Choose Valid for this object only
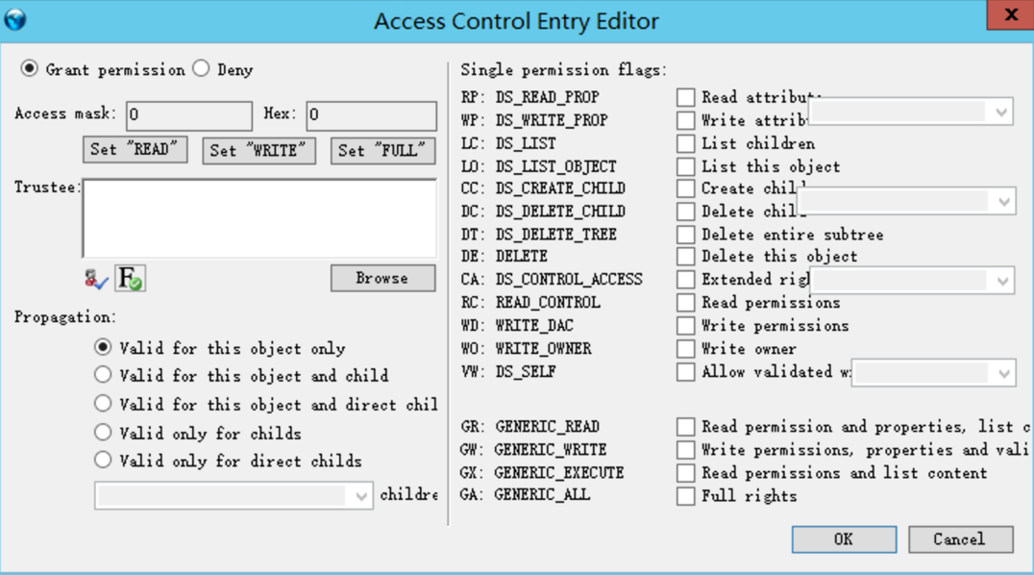This screenshot has height=575, width=1034. [103, 347]
